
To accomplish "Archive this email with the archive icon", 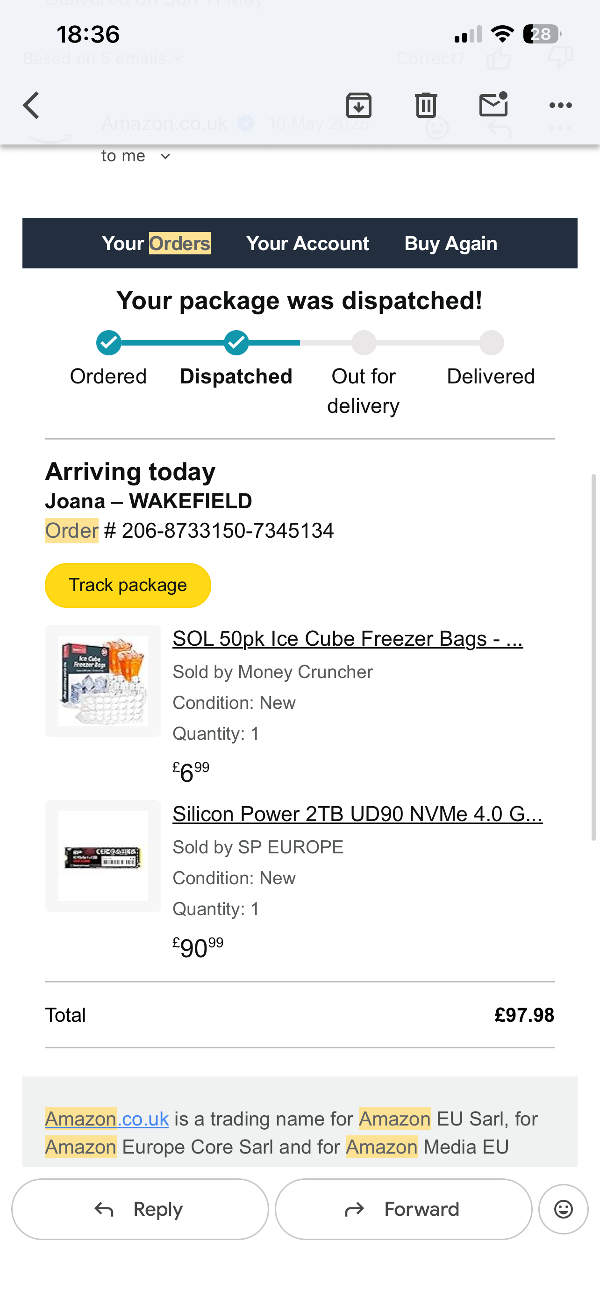I will pos(359,105).
